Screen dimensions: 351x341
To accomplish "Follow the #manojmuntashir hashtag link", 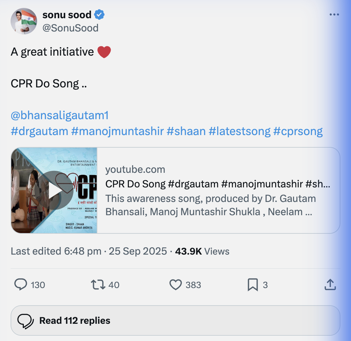I will pos(117,131).
